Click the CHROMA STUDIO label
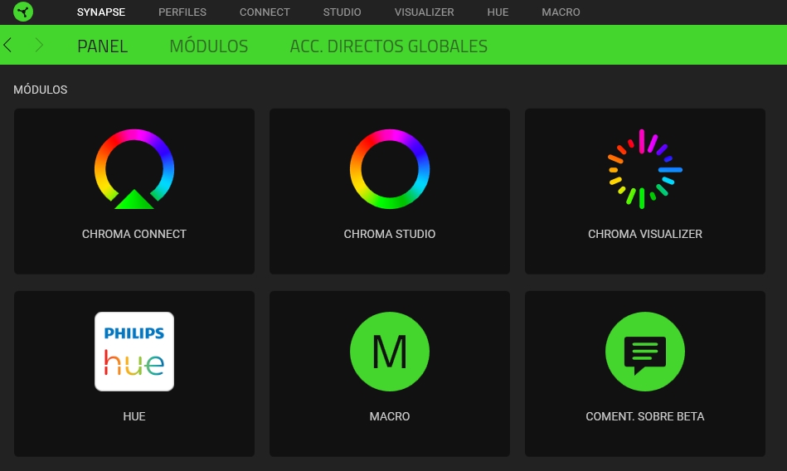Viewport: 787px width, 471px height. [x=390, y=234]
